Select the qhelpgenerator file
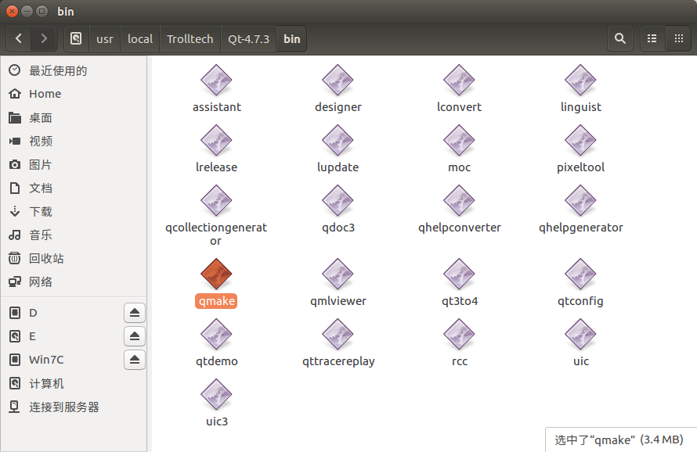 [580, 200]
